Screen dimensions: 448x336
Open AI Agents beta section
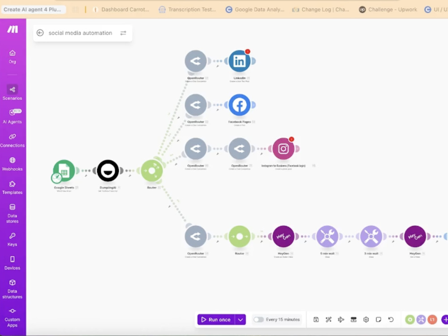[x=12, y=116]
